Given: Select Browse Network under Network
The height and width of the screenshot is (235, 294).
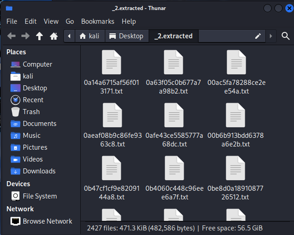Looking at the screenshot, I should coord(41,221).
